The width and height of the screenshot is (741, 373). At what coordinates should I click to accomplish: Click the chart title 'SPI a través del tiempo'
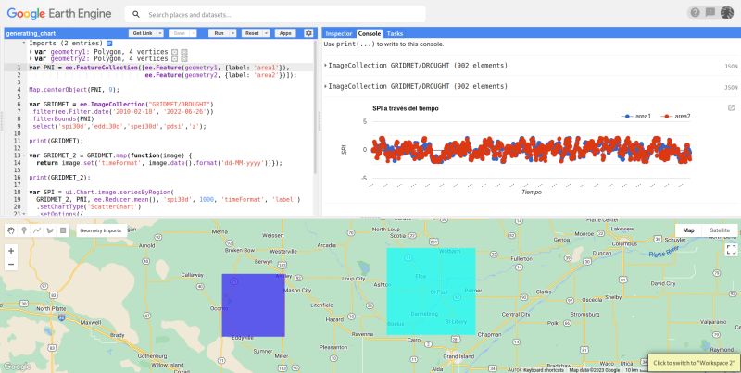point(406,108)
